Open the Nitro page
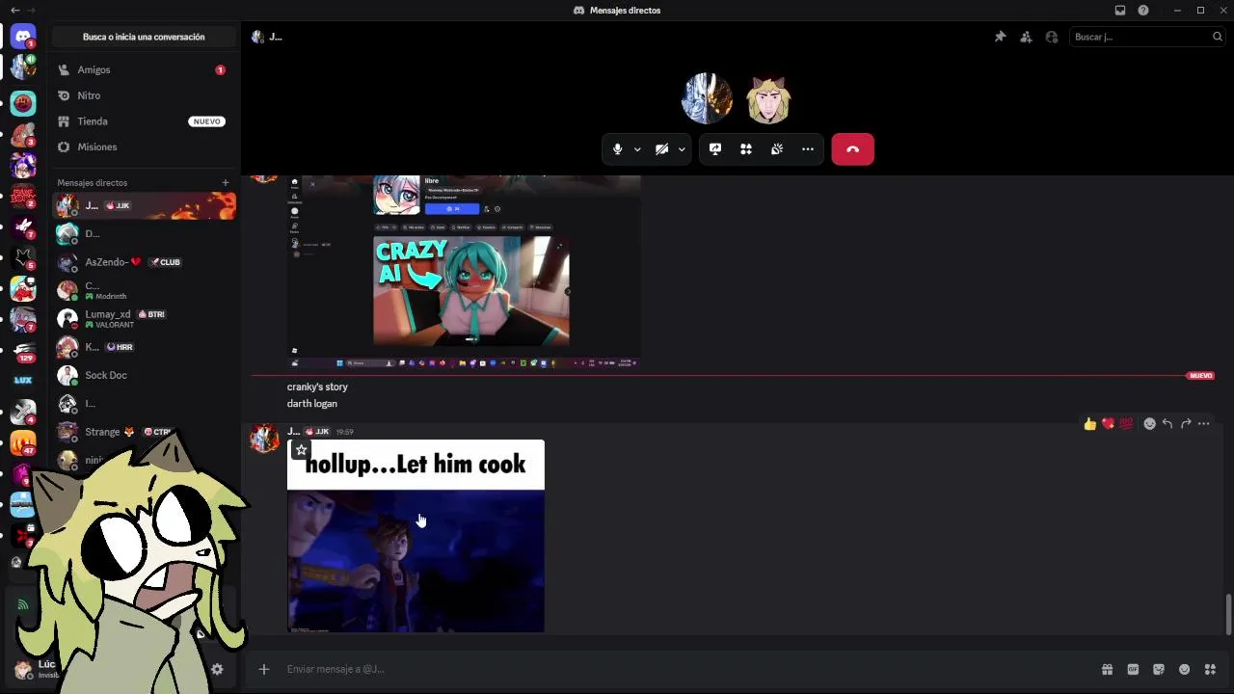 [x=144, y=95]
